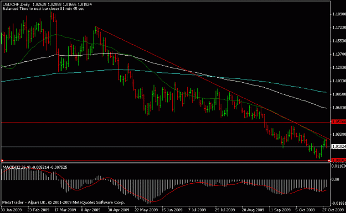
Task: Click the 17 Mar 2009 date label
Action: pyautogui.click(x=65, y=210)
